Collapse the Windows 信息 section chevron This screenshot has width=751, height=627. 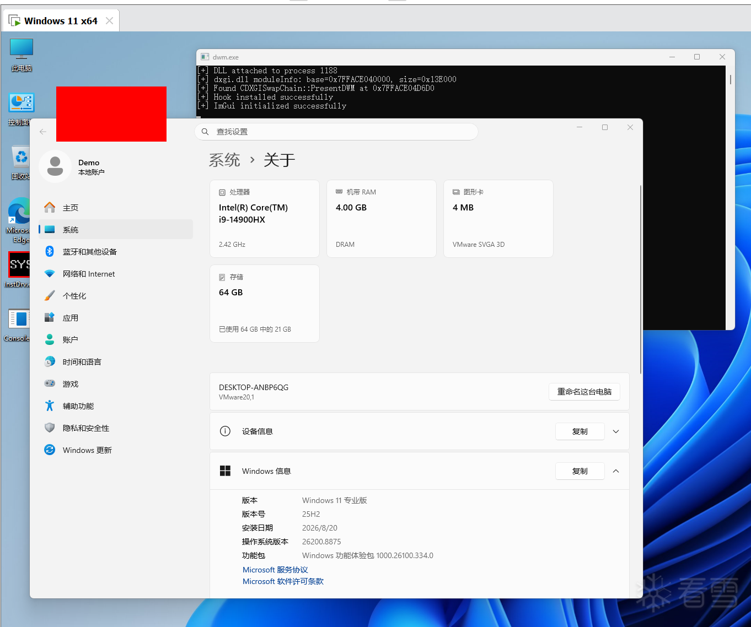616,471
